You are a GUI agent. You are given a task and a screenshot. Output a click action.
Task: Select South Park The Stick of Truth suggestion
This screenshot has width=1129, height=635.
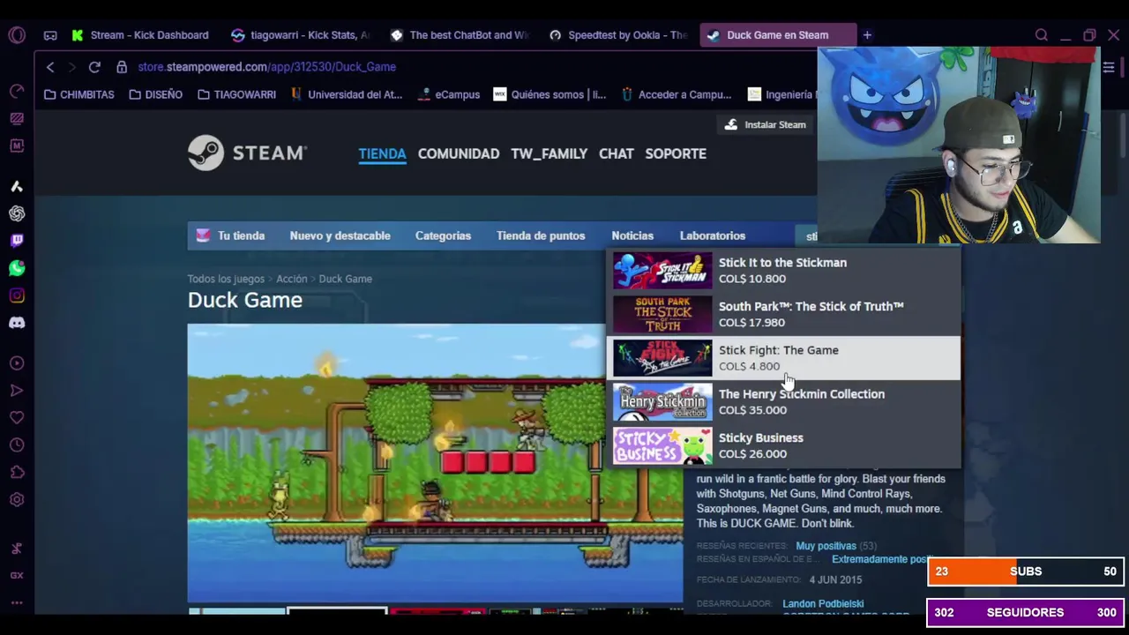pos(783,314)
